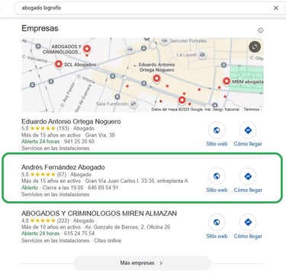Click the phone number 640 89 54 91
This screenshot has height=279, width=286.
(x=103, y=188)
